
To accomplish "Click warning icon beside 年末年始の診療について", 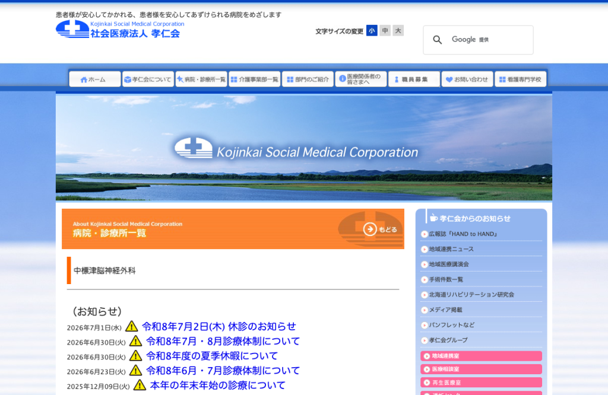I will coord(140,385).
